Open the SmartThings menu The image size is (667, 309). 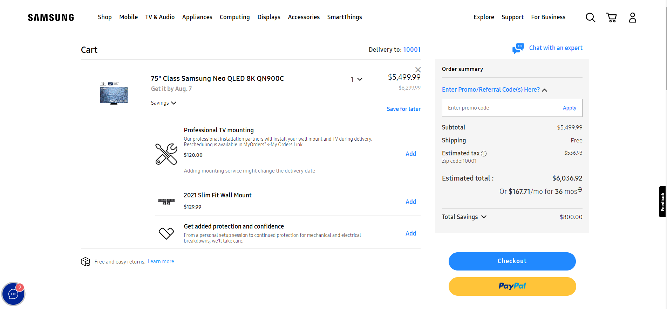pyautogui.click(x=345, y=17)
